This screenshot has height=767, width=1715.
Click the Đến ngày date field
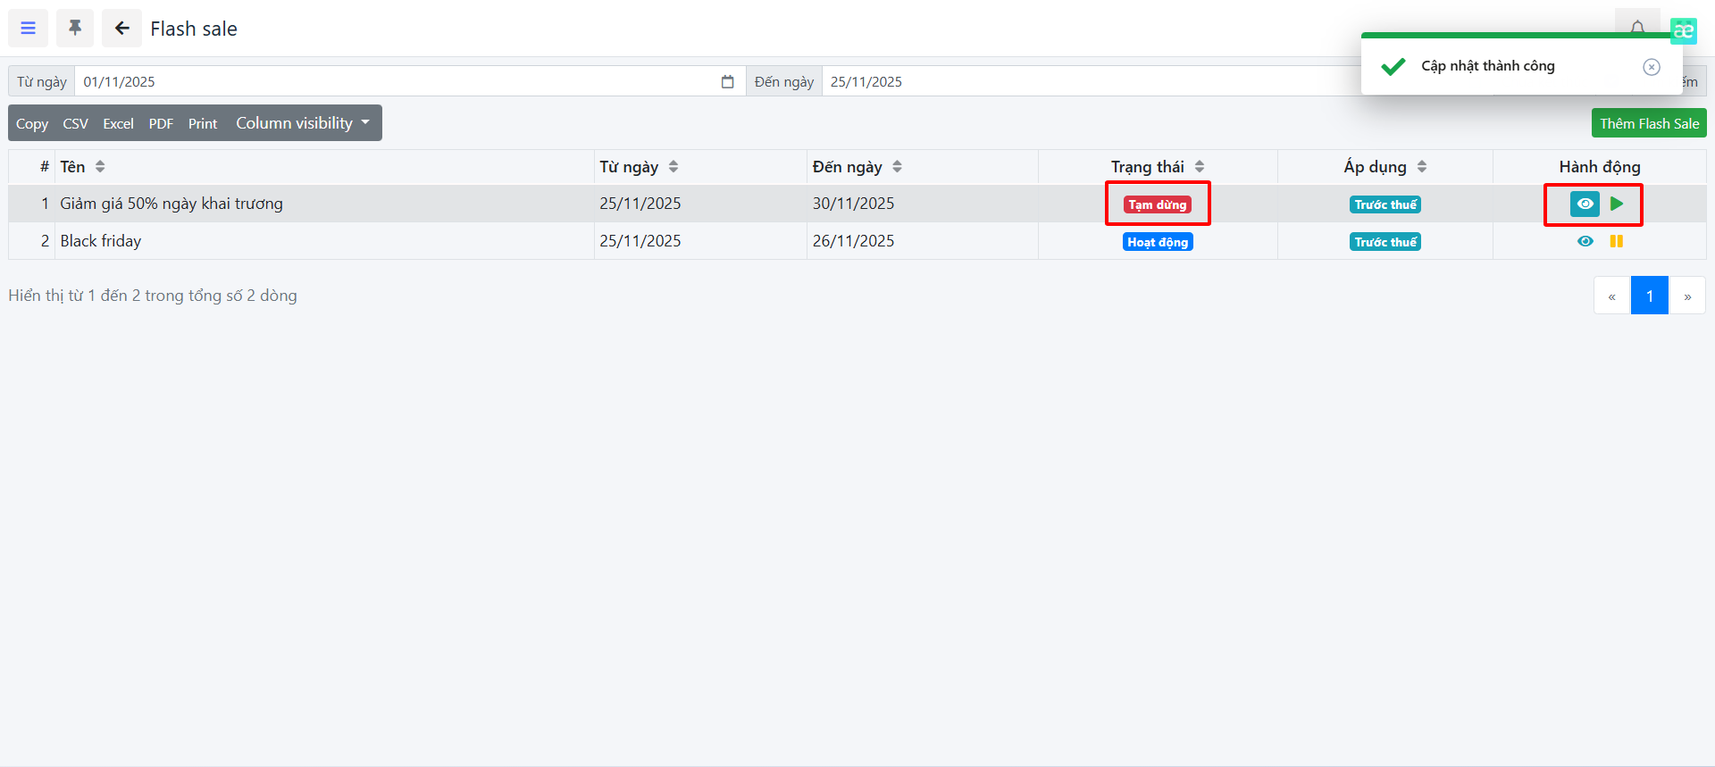(1072, 82)
